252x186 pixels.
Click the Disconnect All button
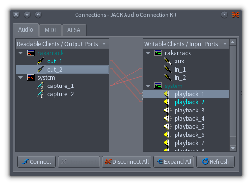[x=126, y=162]
